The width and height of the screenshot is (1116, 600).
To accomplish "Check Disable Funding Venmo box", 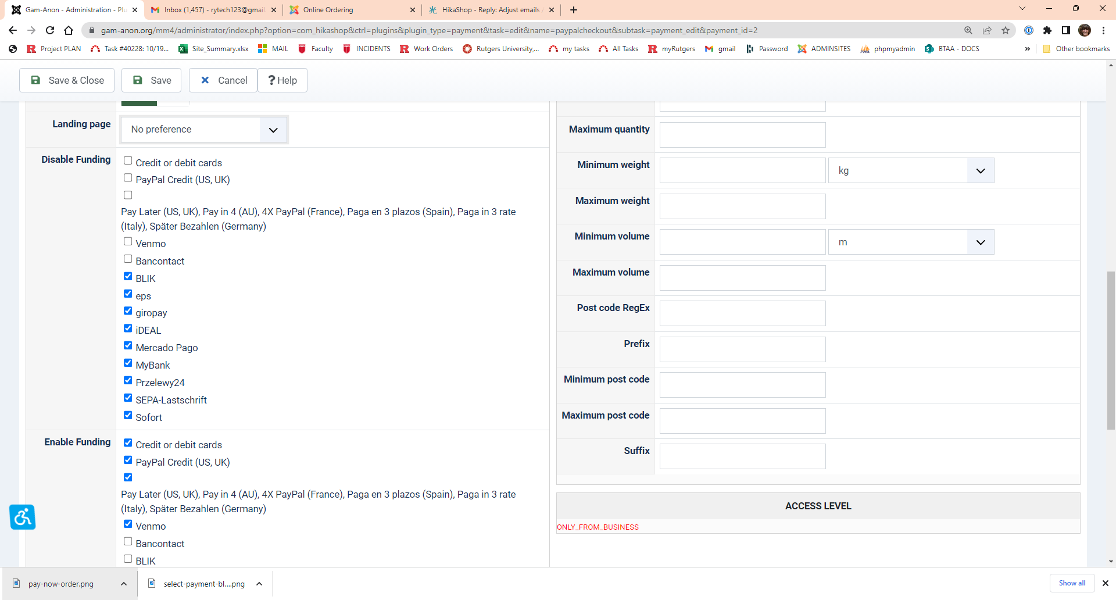I will coord(128,242).
